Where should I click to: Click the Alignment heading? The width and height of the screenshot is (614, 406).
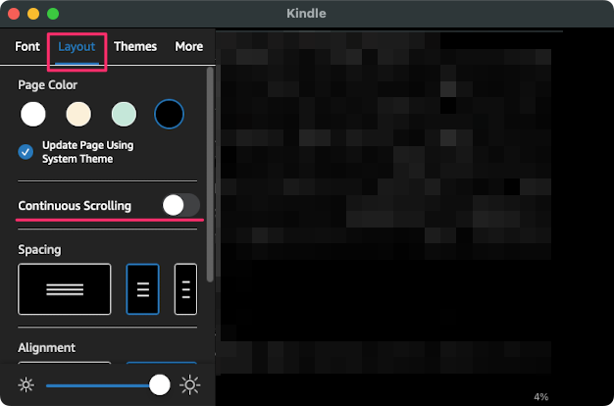(47, 348)
